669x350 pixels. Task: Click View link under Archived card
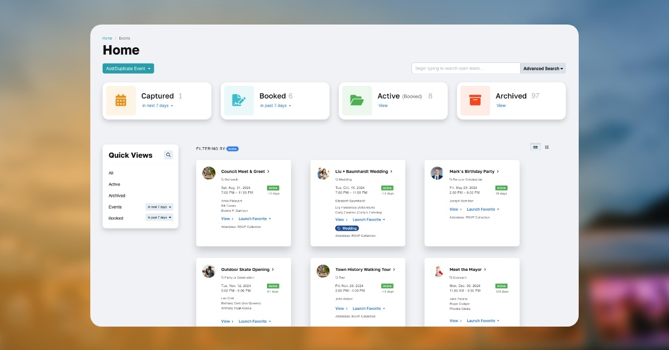(x=501, y=105)
